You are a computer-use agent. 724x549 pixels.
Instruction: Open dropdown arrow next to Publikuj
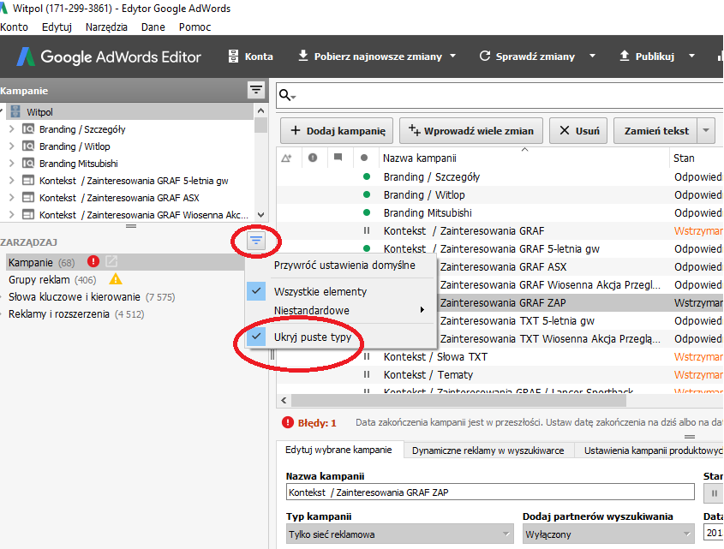click(x=691, y=56)
